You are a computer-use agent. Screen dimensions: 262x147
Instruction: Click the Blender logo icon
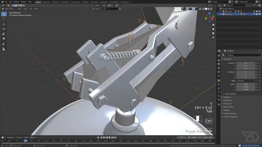point(2,2)
